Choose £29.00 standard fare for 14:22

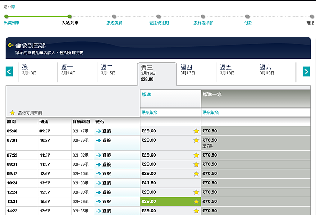tap(170, 211)
